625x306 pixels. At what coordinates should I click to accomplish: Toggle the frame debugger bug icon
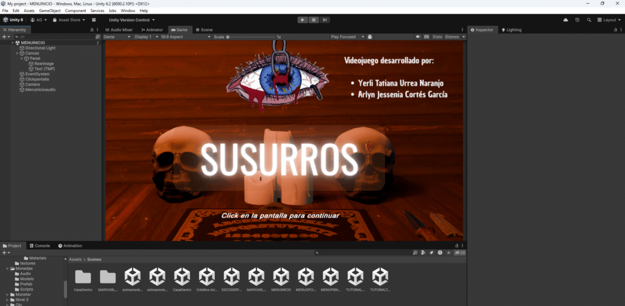[x=370, y=37]
